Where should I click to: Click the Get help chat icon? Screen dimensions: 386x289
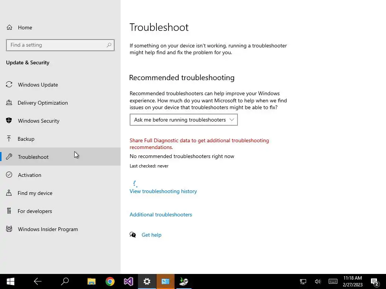(133, 235)
